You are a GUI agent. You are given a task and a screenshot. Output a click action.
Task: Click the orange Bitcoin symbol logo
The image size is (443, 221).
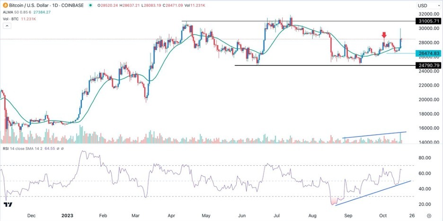pos(5,5)
